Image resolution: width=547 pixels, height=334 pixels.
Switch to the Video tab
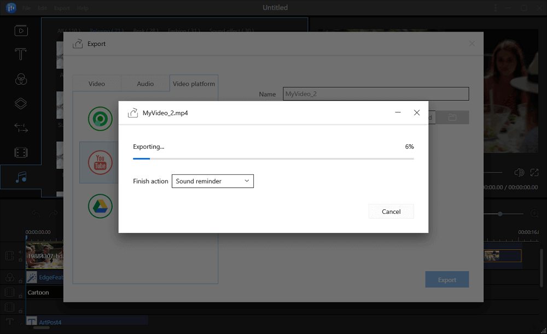tap(97, 84)
